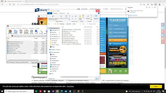
Task: Open WinRAR Options (Настройки) menu
Action: (32, 28)
